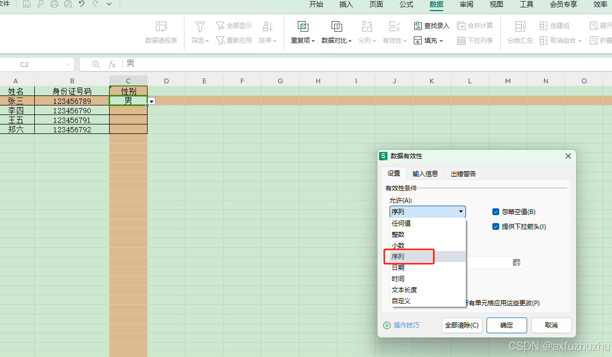Select column header B
Screen dimensions: 612x357
[x=72, y=81]
